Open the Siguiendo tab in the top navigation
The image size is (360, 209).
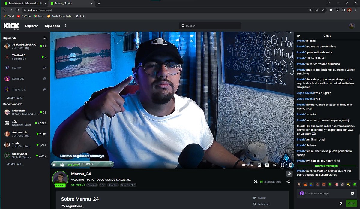pos(52,26)
